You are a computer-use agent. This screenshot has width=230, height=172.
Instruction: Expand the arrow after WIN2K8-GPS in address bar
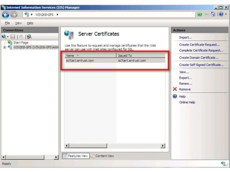click(57, 15)
